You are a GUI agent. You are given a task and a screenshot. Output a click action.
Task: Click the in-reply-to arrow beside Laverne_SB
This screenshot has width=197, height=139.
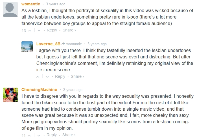coord(64,44)
